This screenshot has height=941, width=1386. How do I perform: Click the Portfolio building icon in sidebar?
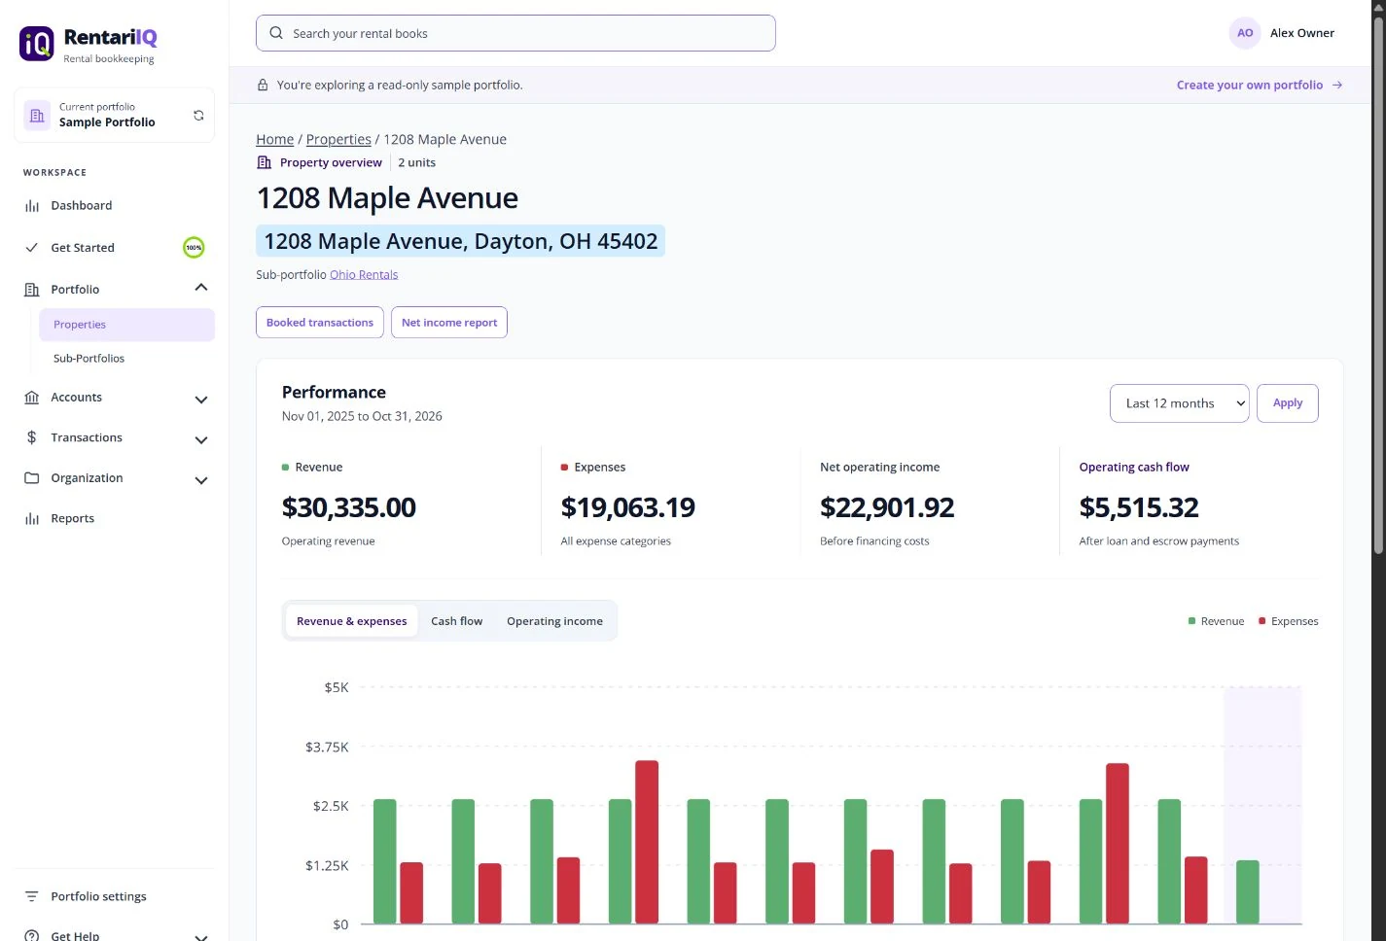pos(32,290)
